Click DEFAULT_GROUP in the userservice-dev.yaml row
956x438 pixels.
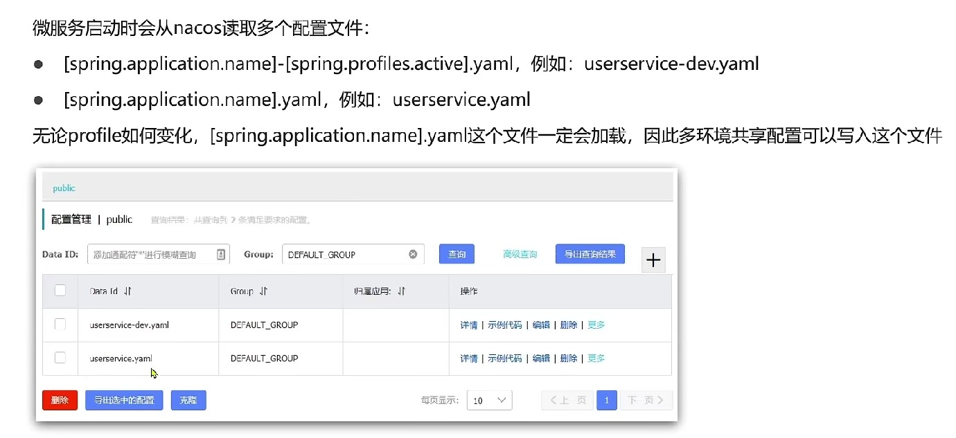(264, 325)
